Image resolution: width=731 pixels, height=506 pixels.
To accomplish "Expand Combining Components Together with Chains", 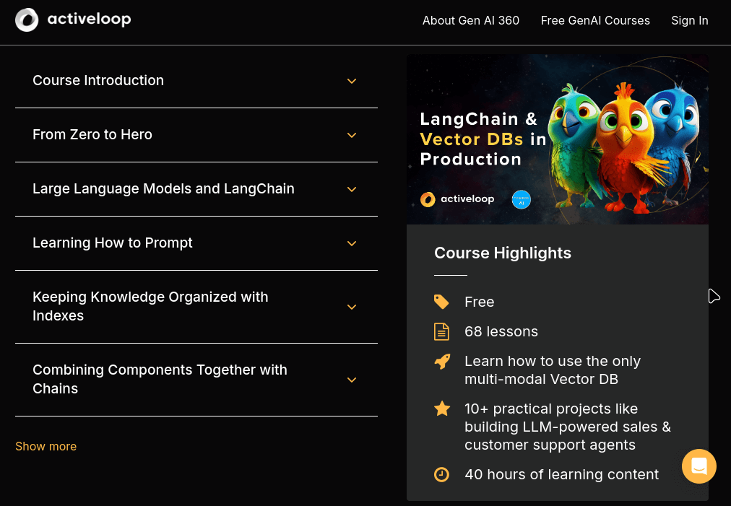I will (352, 380).
